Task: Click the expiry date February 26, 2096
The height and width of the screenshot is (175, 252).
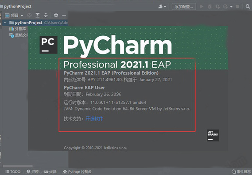Action: coord(103,94)
